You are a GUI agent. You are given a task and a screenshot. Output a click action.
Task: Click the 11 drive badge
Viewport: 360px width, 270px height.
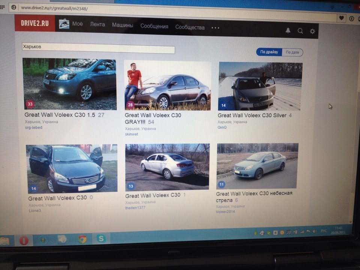coord(221,184)
